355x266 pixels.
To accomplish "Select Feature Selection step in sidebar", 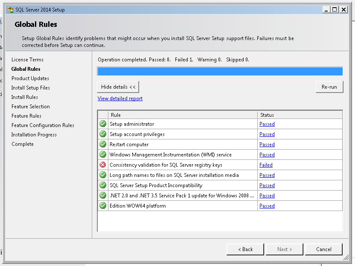I will point(31,107).
